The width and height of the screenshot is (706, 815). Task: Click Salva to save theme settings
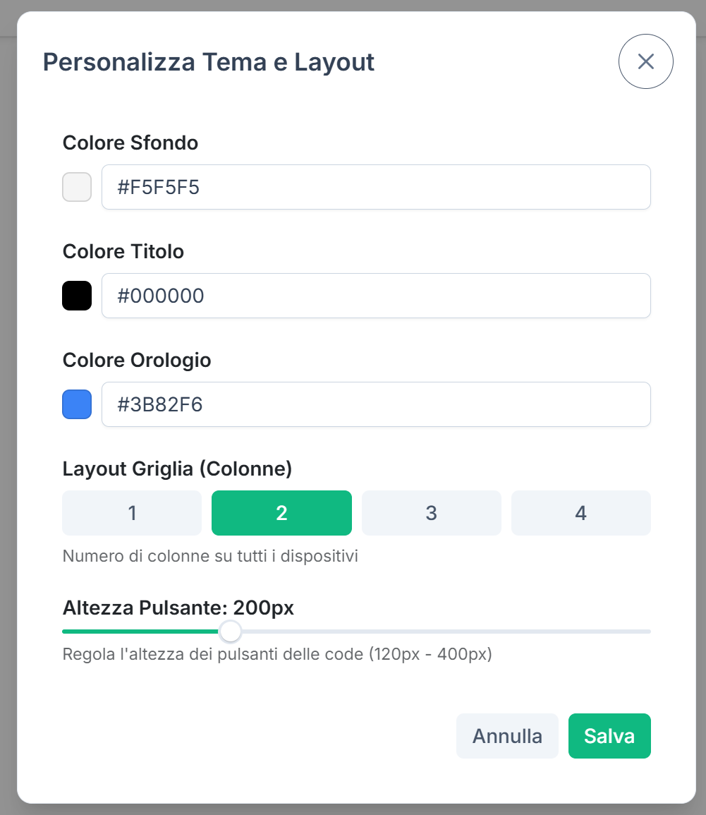pos(609,736)
